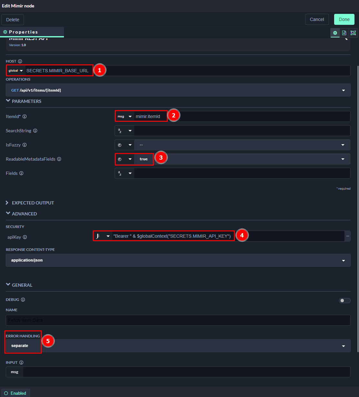This screenshot has width=359, height=397.
Task: Open the node description tab icon
Action: (x=344, y=33)
